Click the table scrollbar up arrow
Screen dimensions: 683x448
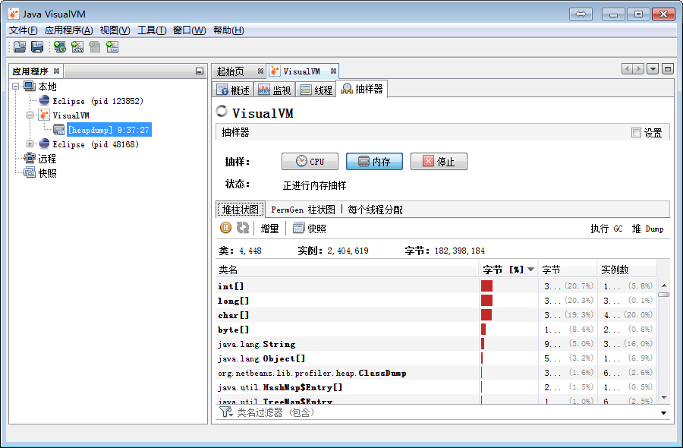(x=664, y=286)
